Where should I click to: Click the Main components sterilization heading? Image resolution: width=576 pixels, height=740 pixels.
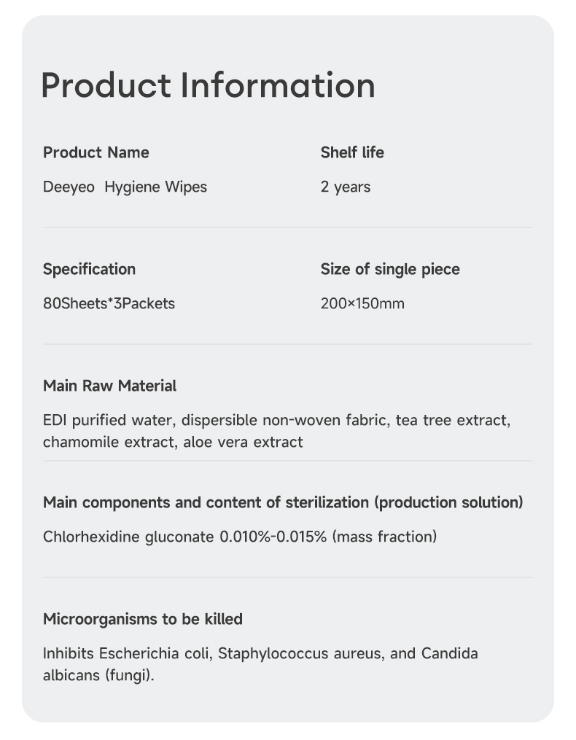coord(283,502)
